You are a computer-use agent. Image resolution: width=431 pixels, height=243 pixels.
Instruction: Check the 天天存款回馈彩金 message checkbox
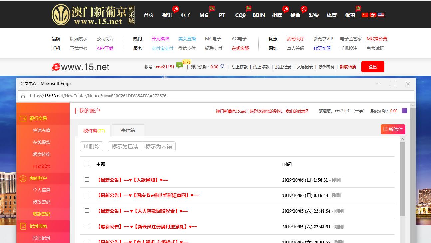tap(87, 210)
